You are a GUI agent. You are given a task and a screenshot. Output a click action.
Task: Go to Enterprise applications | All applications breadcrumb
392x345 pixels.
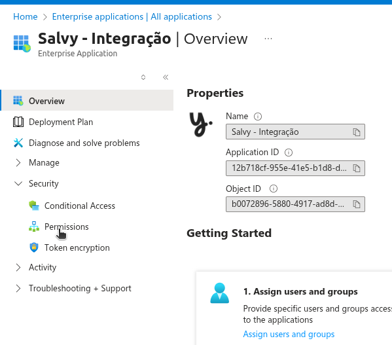pyautogui.click(x=132, y=17)
